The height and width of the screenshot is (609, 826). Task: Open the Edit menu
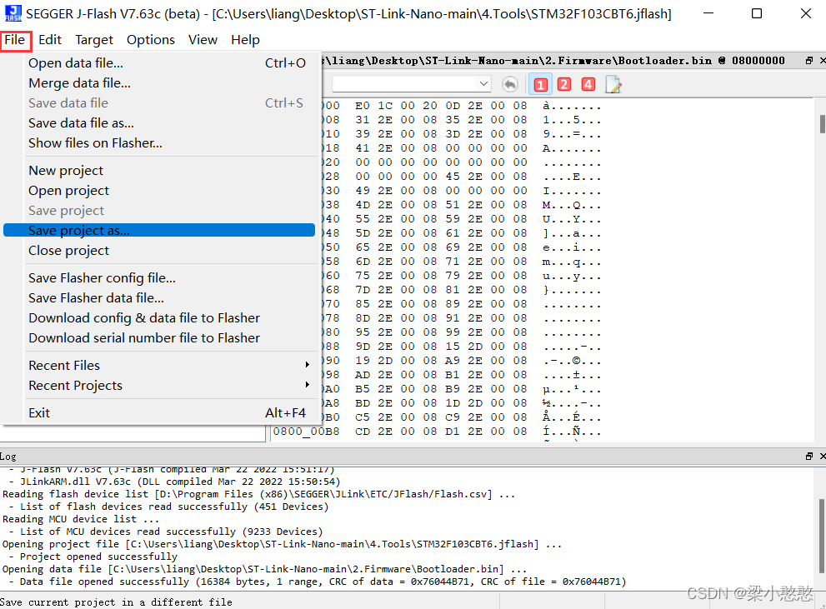click(x=50, y=40)
